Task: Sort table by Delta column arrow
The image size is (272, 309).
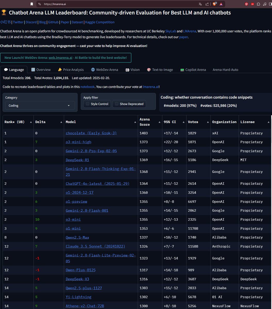Action: [61, 122]
